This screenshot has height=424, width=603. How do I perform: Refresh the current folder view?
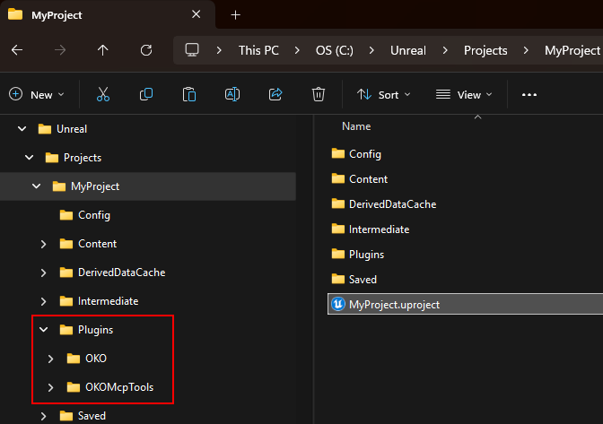(146, 50)
